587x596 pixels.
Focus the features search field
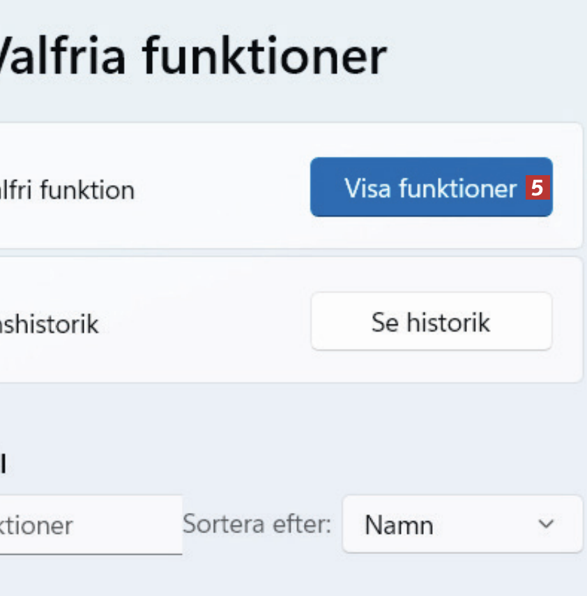coord(91,525)
